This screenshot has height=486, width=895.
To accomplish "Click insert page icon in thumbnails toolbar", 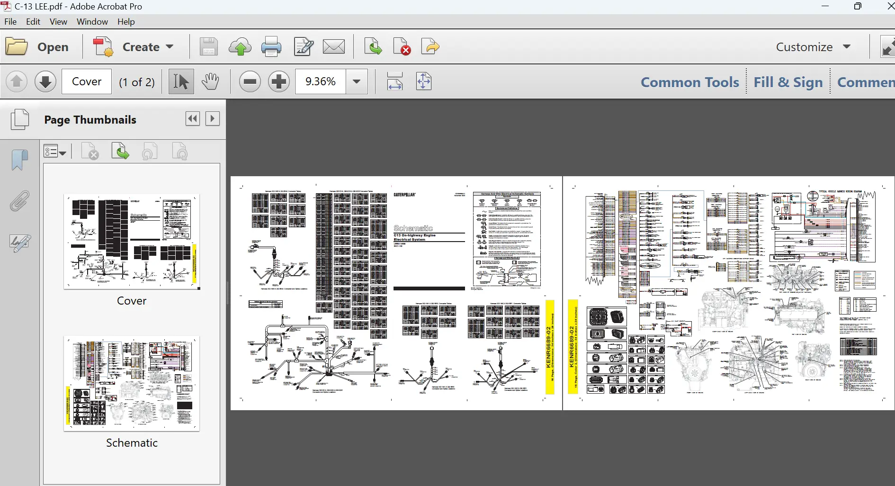I will [120, 152].
